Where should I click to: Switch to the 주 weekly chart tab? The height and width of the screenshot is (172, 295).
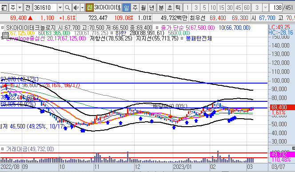point(135,8)
